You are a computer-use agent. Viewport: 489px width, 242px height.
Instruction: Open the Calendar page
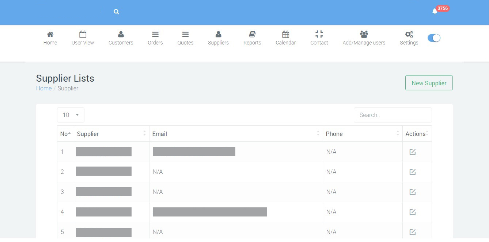286,38
